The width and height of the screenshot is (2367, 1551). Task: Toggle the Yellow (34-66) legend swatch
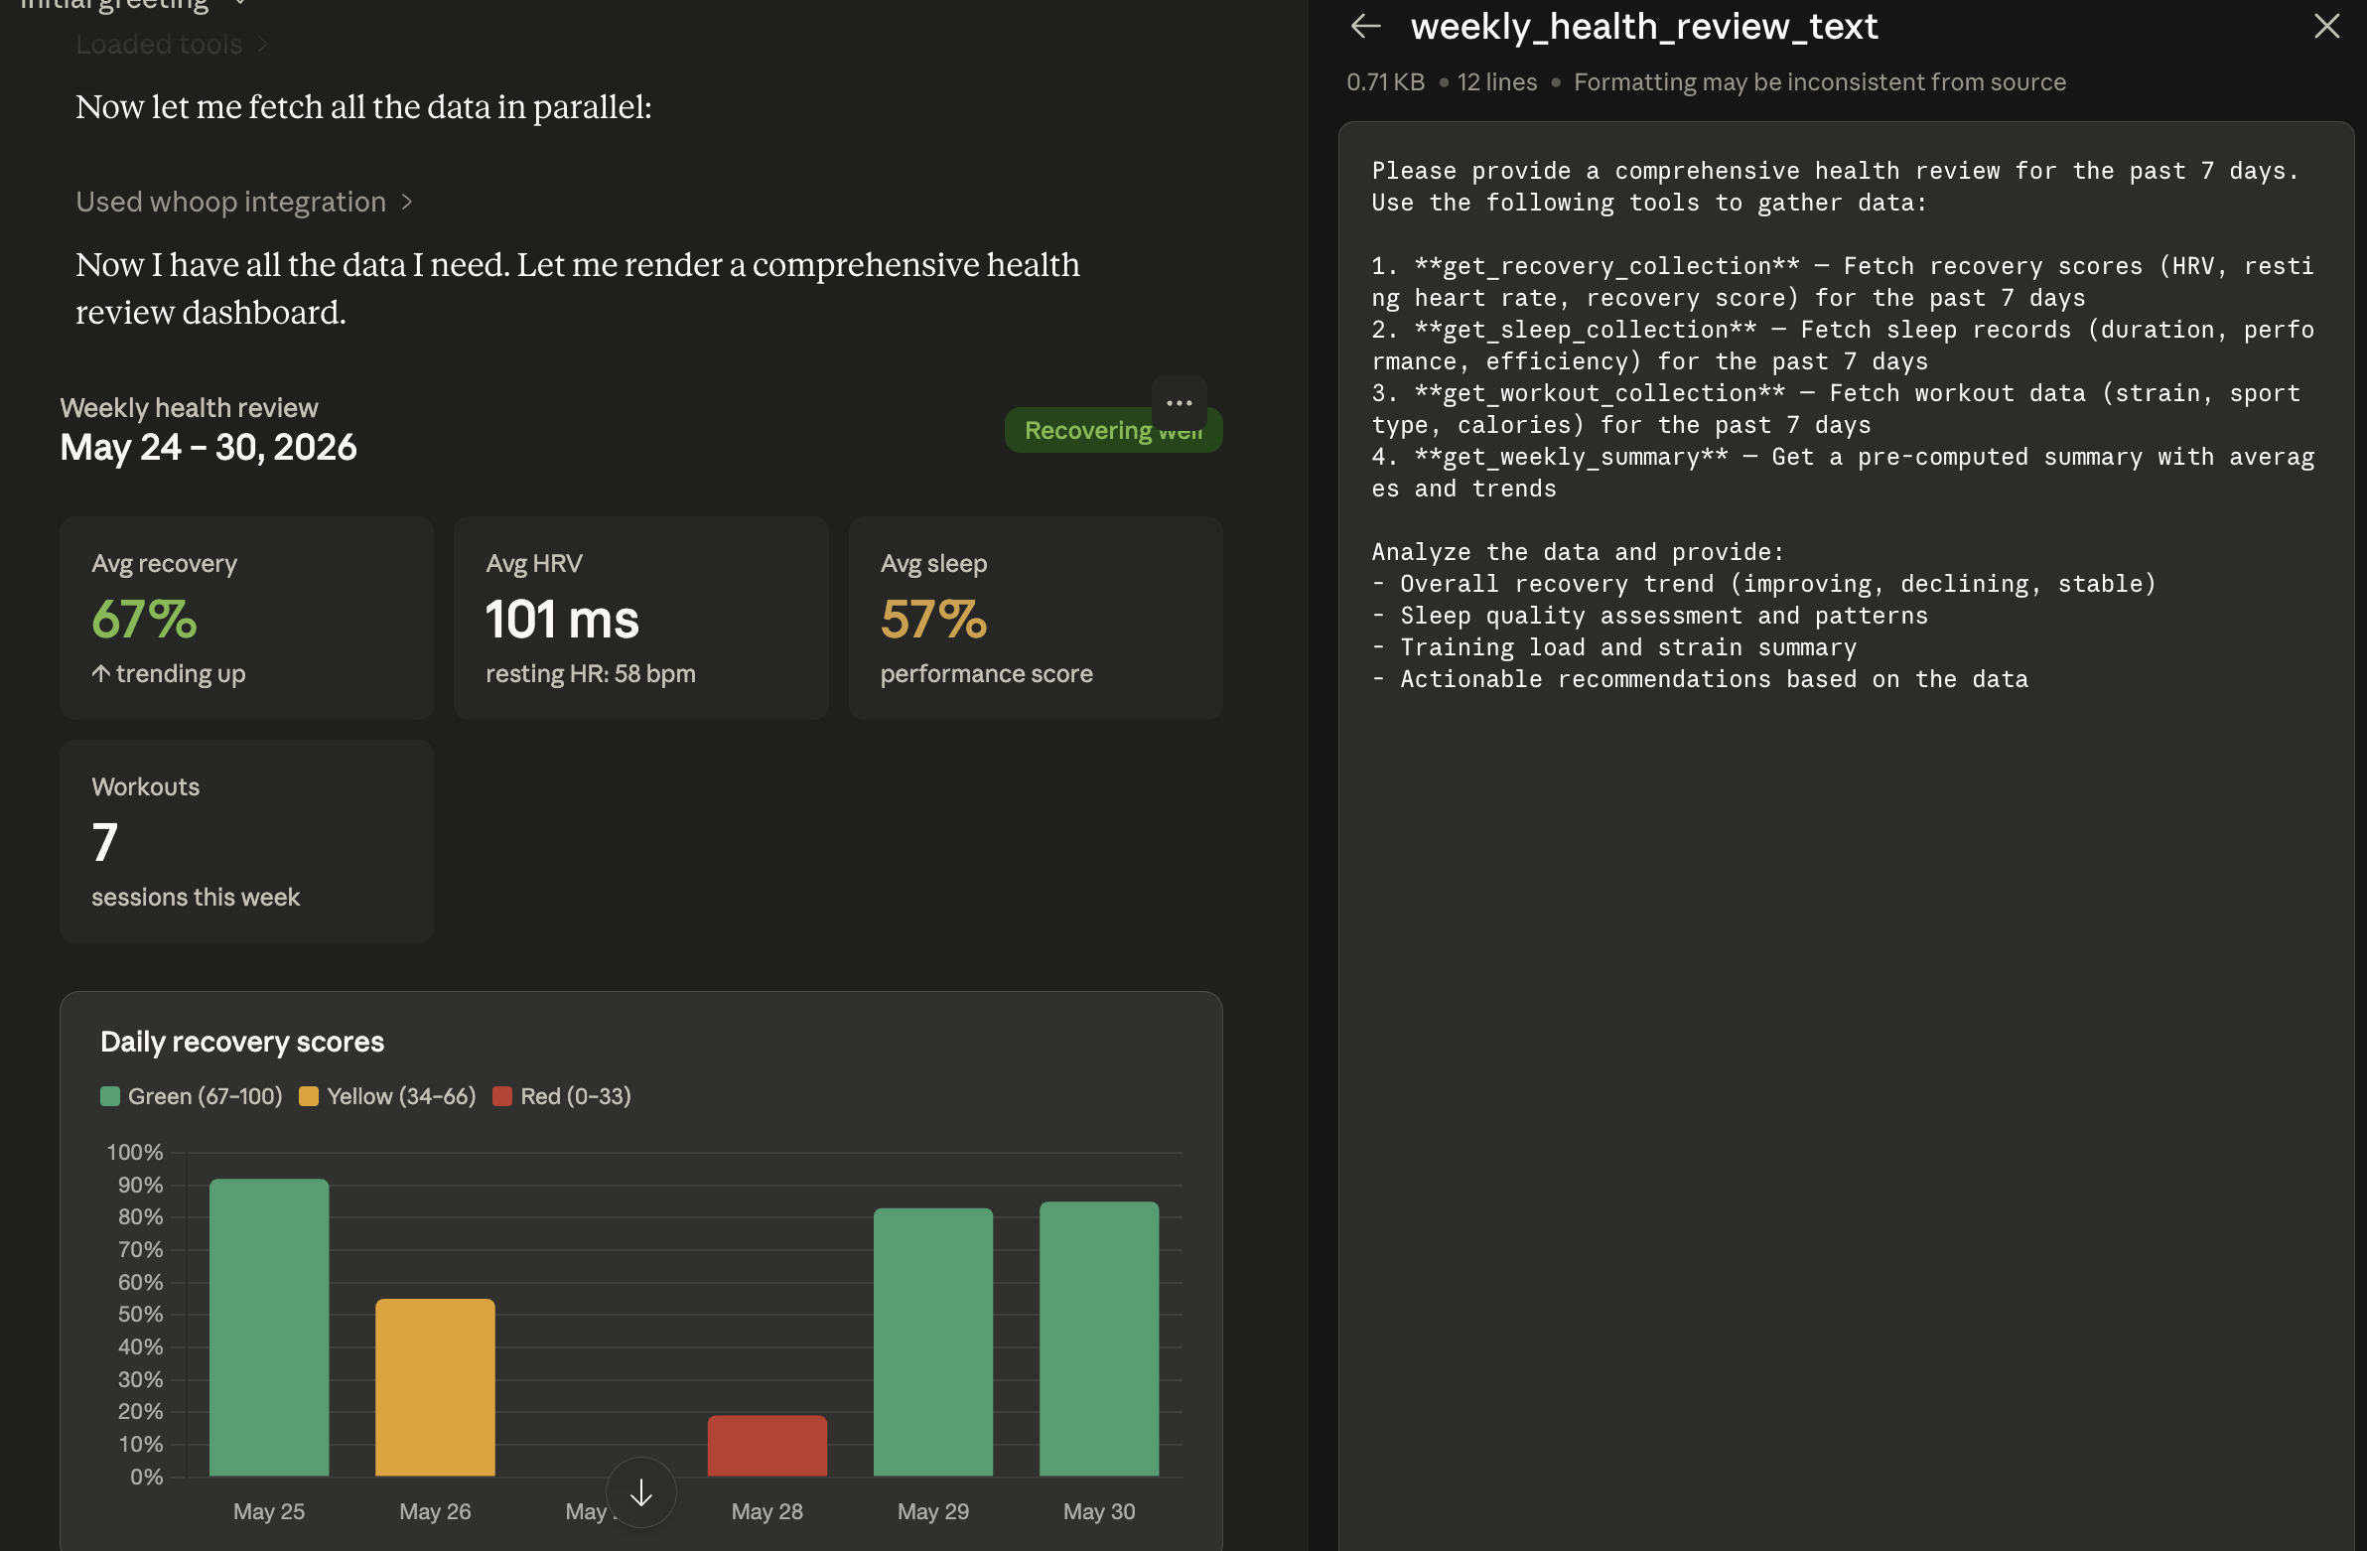point(309,1096)
